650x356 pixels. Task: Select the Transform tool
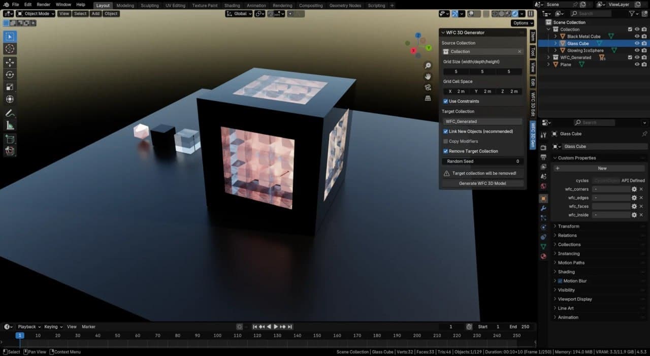pos(10,99)
